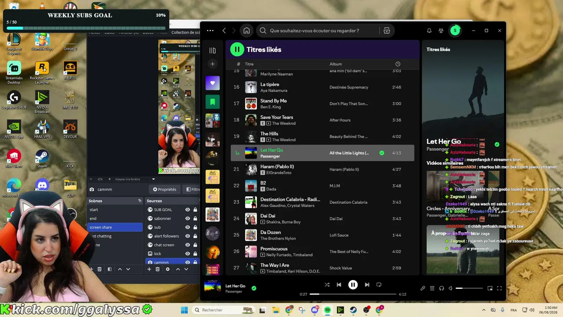Image resolution: width=563 pixels, height=317 pixels.
Task: Select the screen share scene
Action: (x=115, y=227)
